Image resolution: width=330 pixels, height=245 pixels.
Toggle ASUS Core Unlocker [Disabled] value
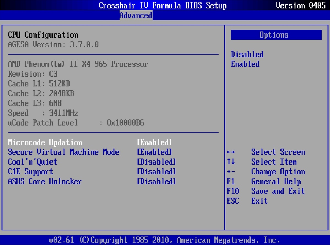pos(156,182)
